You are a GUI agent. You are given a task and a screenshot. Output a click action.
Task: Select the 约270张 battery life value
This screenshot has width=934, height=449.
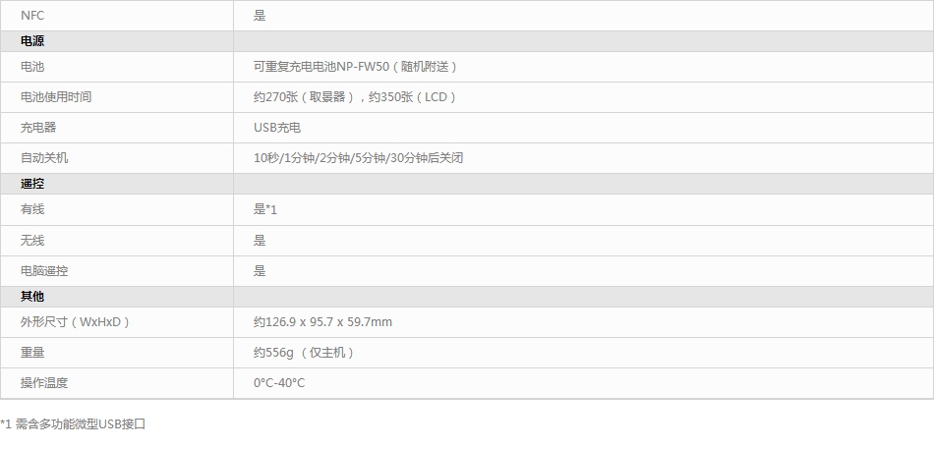coord(354,97)
